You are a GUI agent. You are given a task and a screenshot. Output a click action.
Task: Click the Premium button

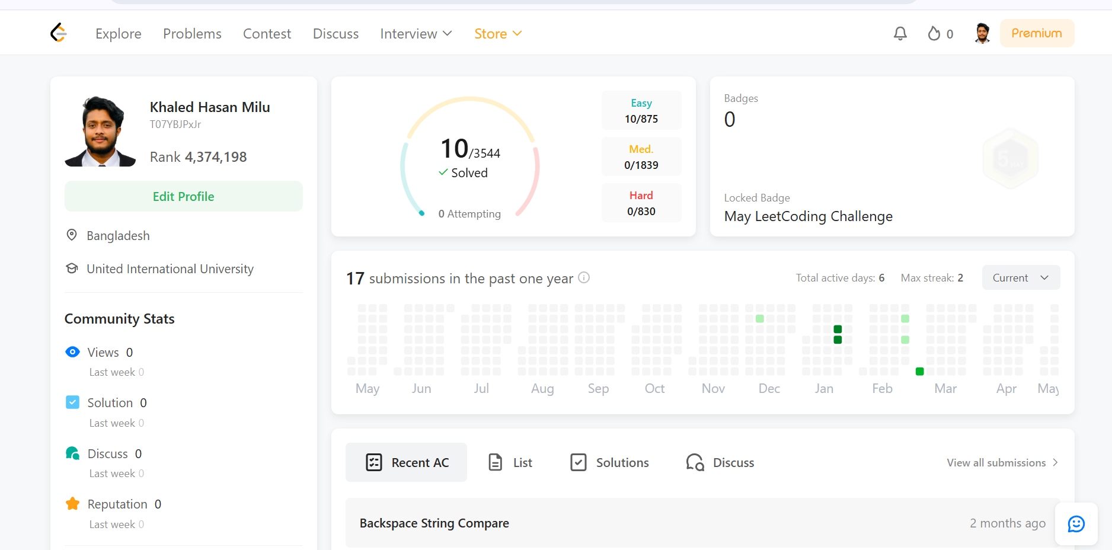pyautogui.click(x=1036, y=33)
